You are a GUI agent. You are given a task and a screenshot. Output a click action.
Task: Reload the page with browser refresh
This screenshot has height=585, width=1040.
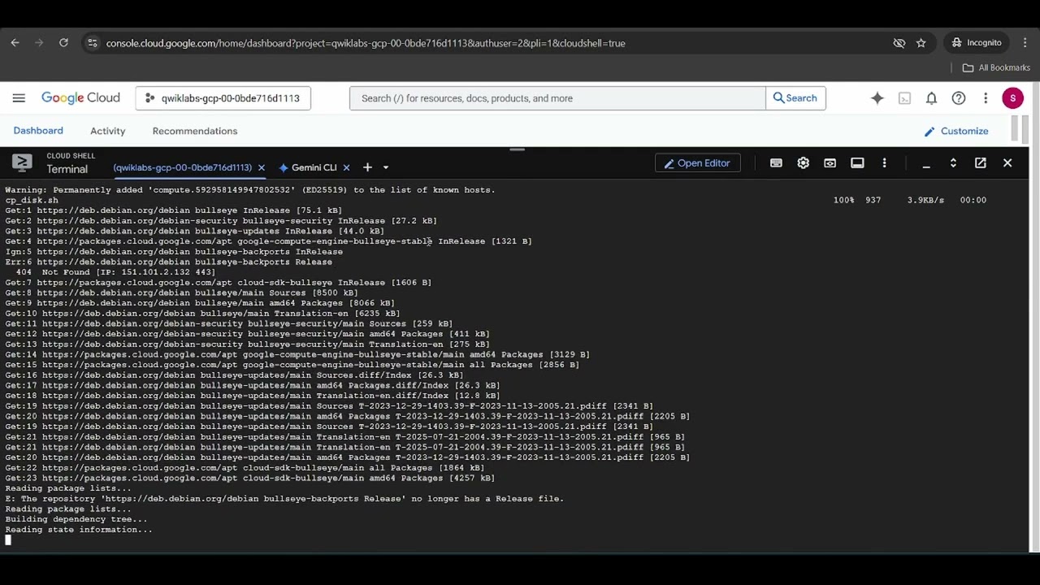pyautogui.click(x=63, y=43)
